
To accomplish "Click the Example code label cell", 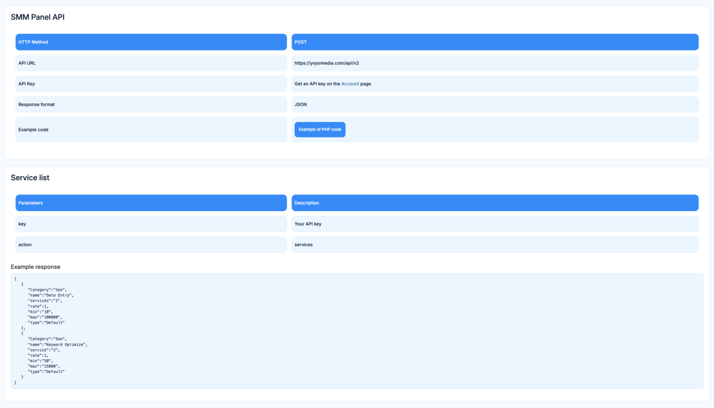I will (151, 130).
